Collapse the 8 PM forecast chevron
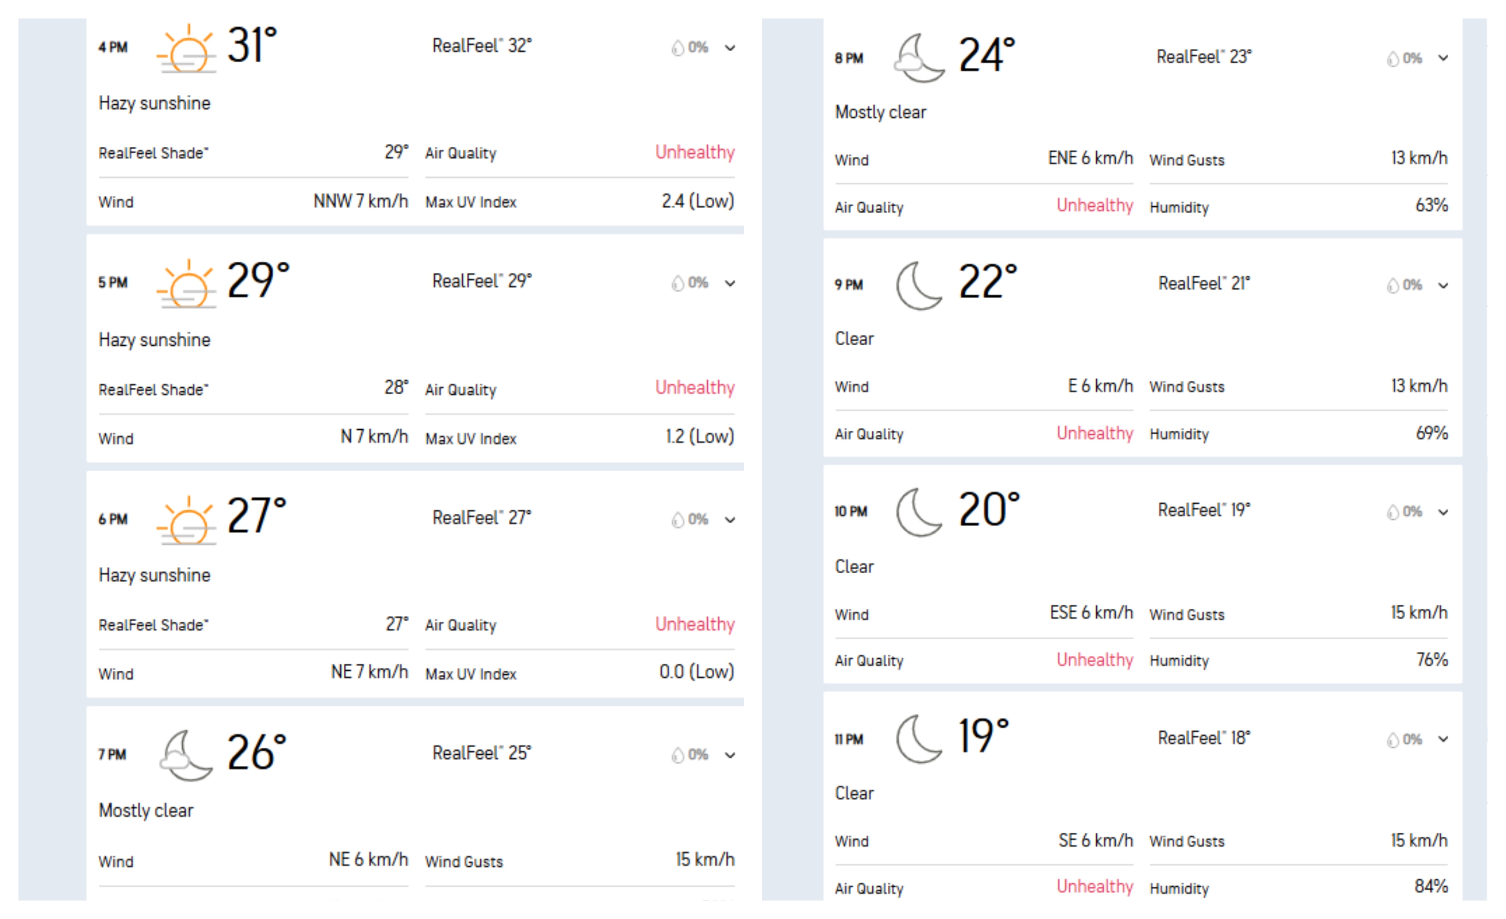 pyautogui.click(x=1443, y=58)
